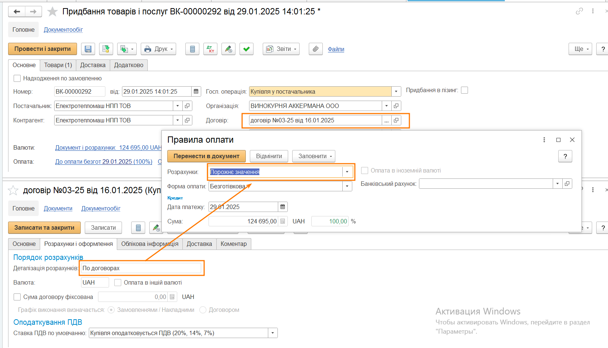The width and height of the screenshot is (608, 348).
Task: Save document with the floppy disk icon
Action: (x=88, y=49)
